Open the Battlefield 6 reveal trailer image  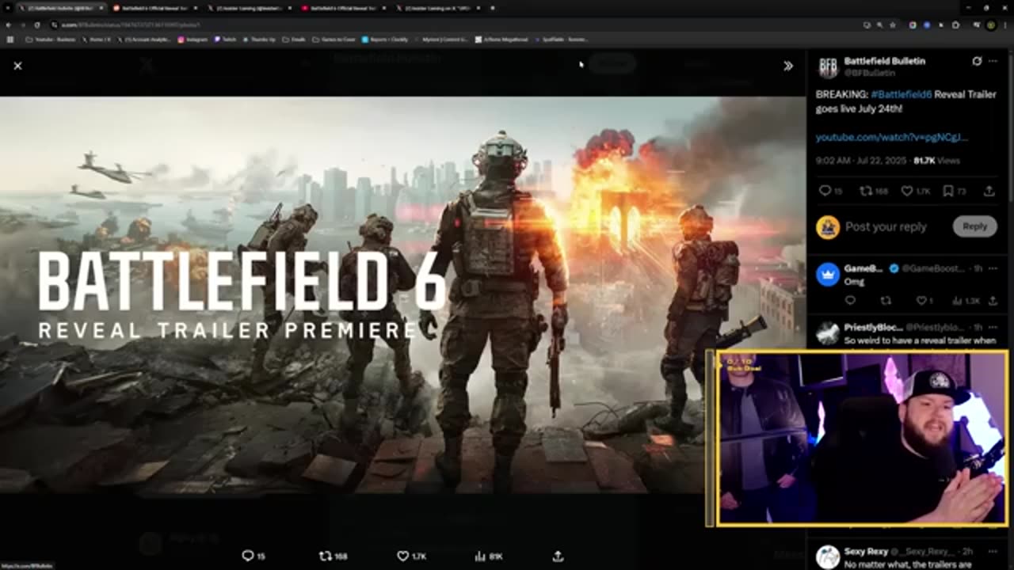pos(402,294)
